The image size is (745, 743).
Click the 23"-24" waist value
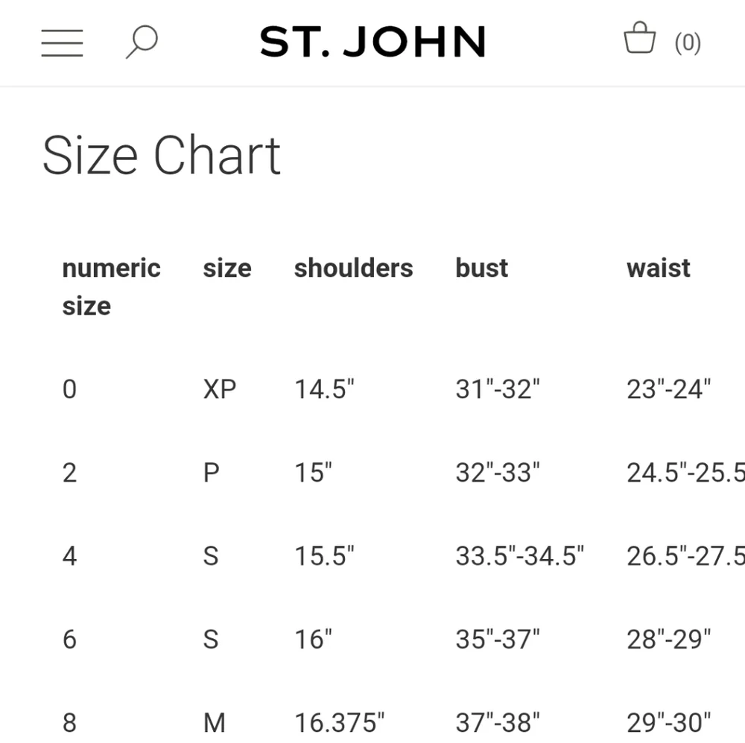(668, 389)
